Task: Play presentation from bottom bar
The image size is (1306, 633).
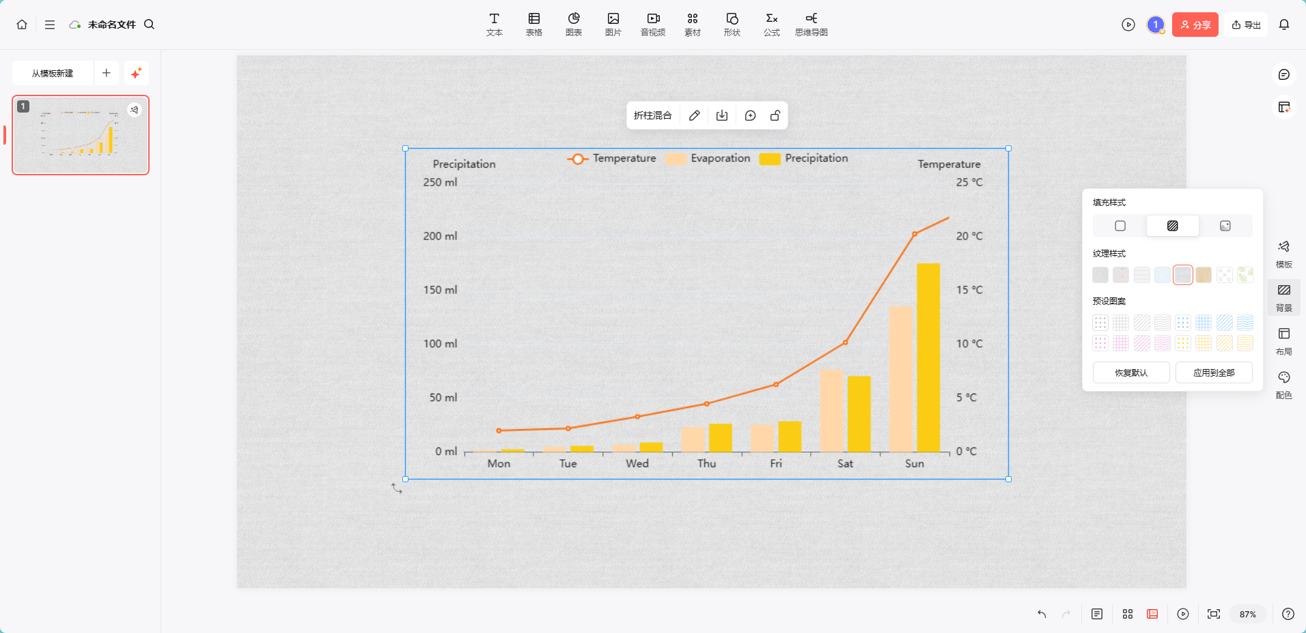Action: (1183, 614)
